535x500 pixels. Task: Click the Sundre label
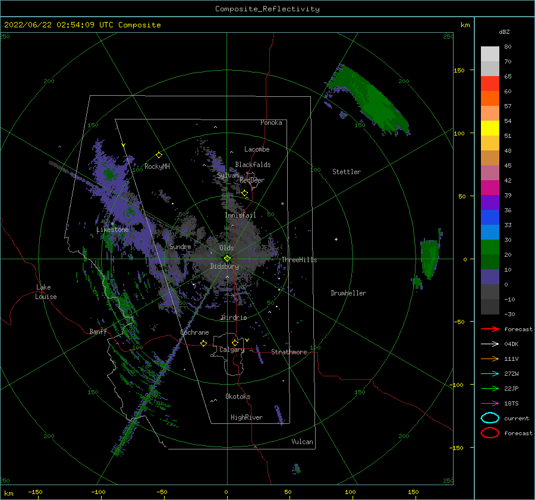click(180, 246)
